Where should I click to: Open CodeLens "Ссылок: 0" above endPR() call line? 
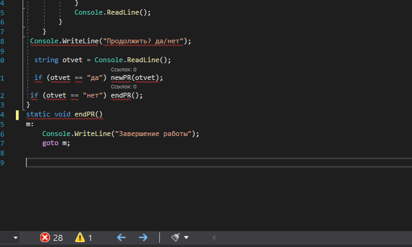[123, 87]
